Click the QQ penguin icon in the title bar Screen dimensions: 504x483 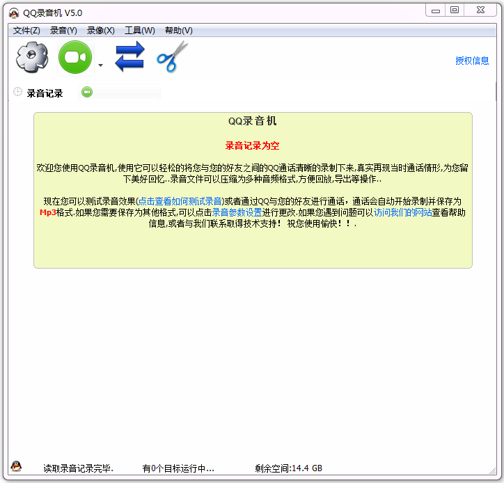[x=14, y=13]
